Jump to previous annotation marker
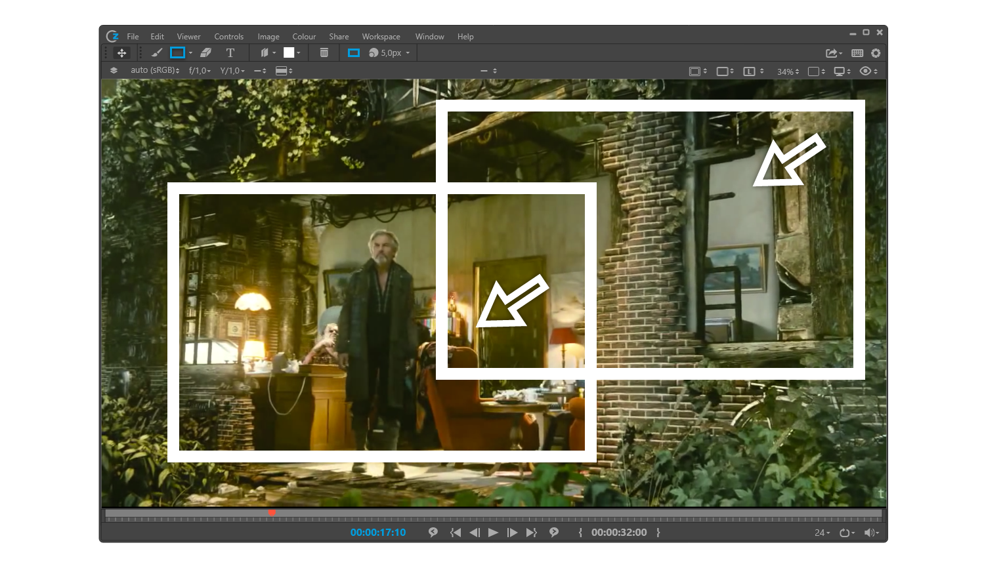The height and width of the screenshot is (568, 982). point(433,533)
